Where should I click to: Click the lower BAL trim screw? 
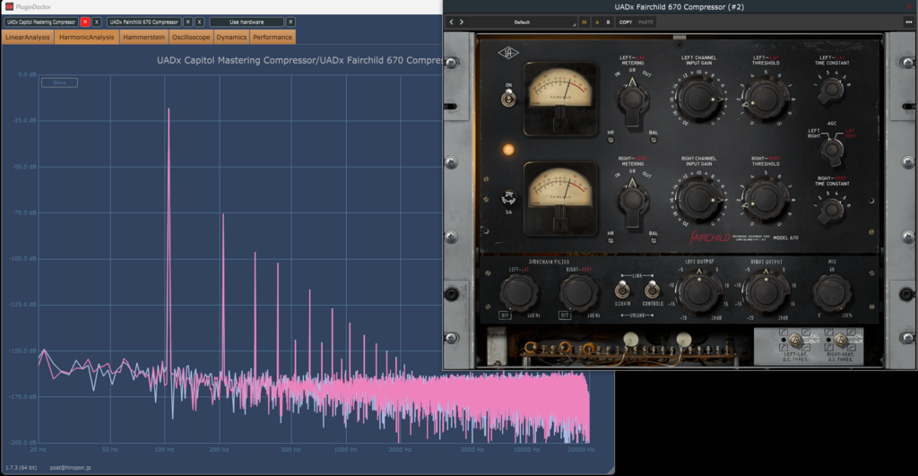654,240
